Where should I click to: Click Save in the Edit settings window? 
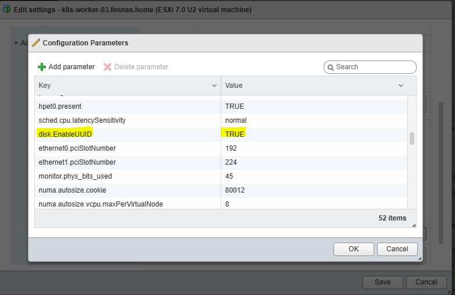point(382,282)
